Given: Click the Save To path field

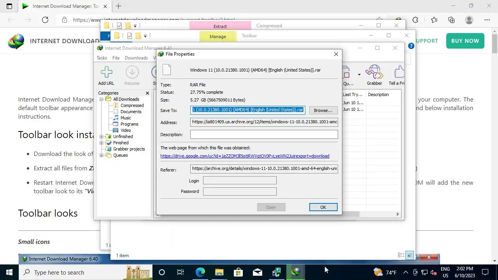Looking at the screenshot, I should coord(248,110).
